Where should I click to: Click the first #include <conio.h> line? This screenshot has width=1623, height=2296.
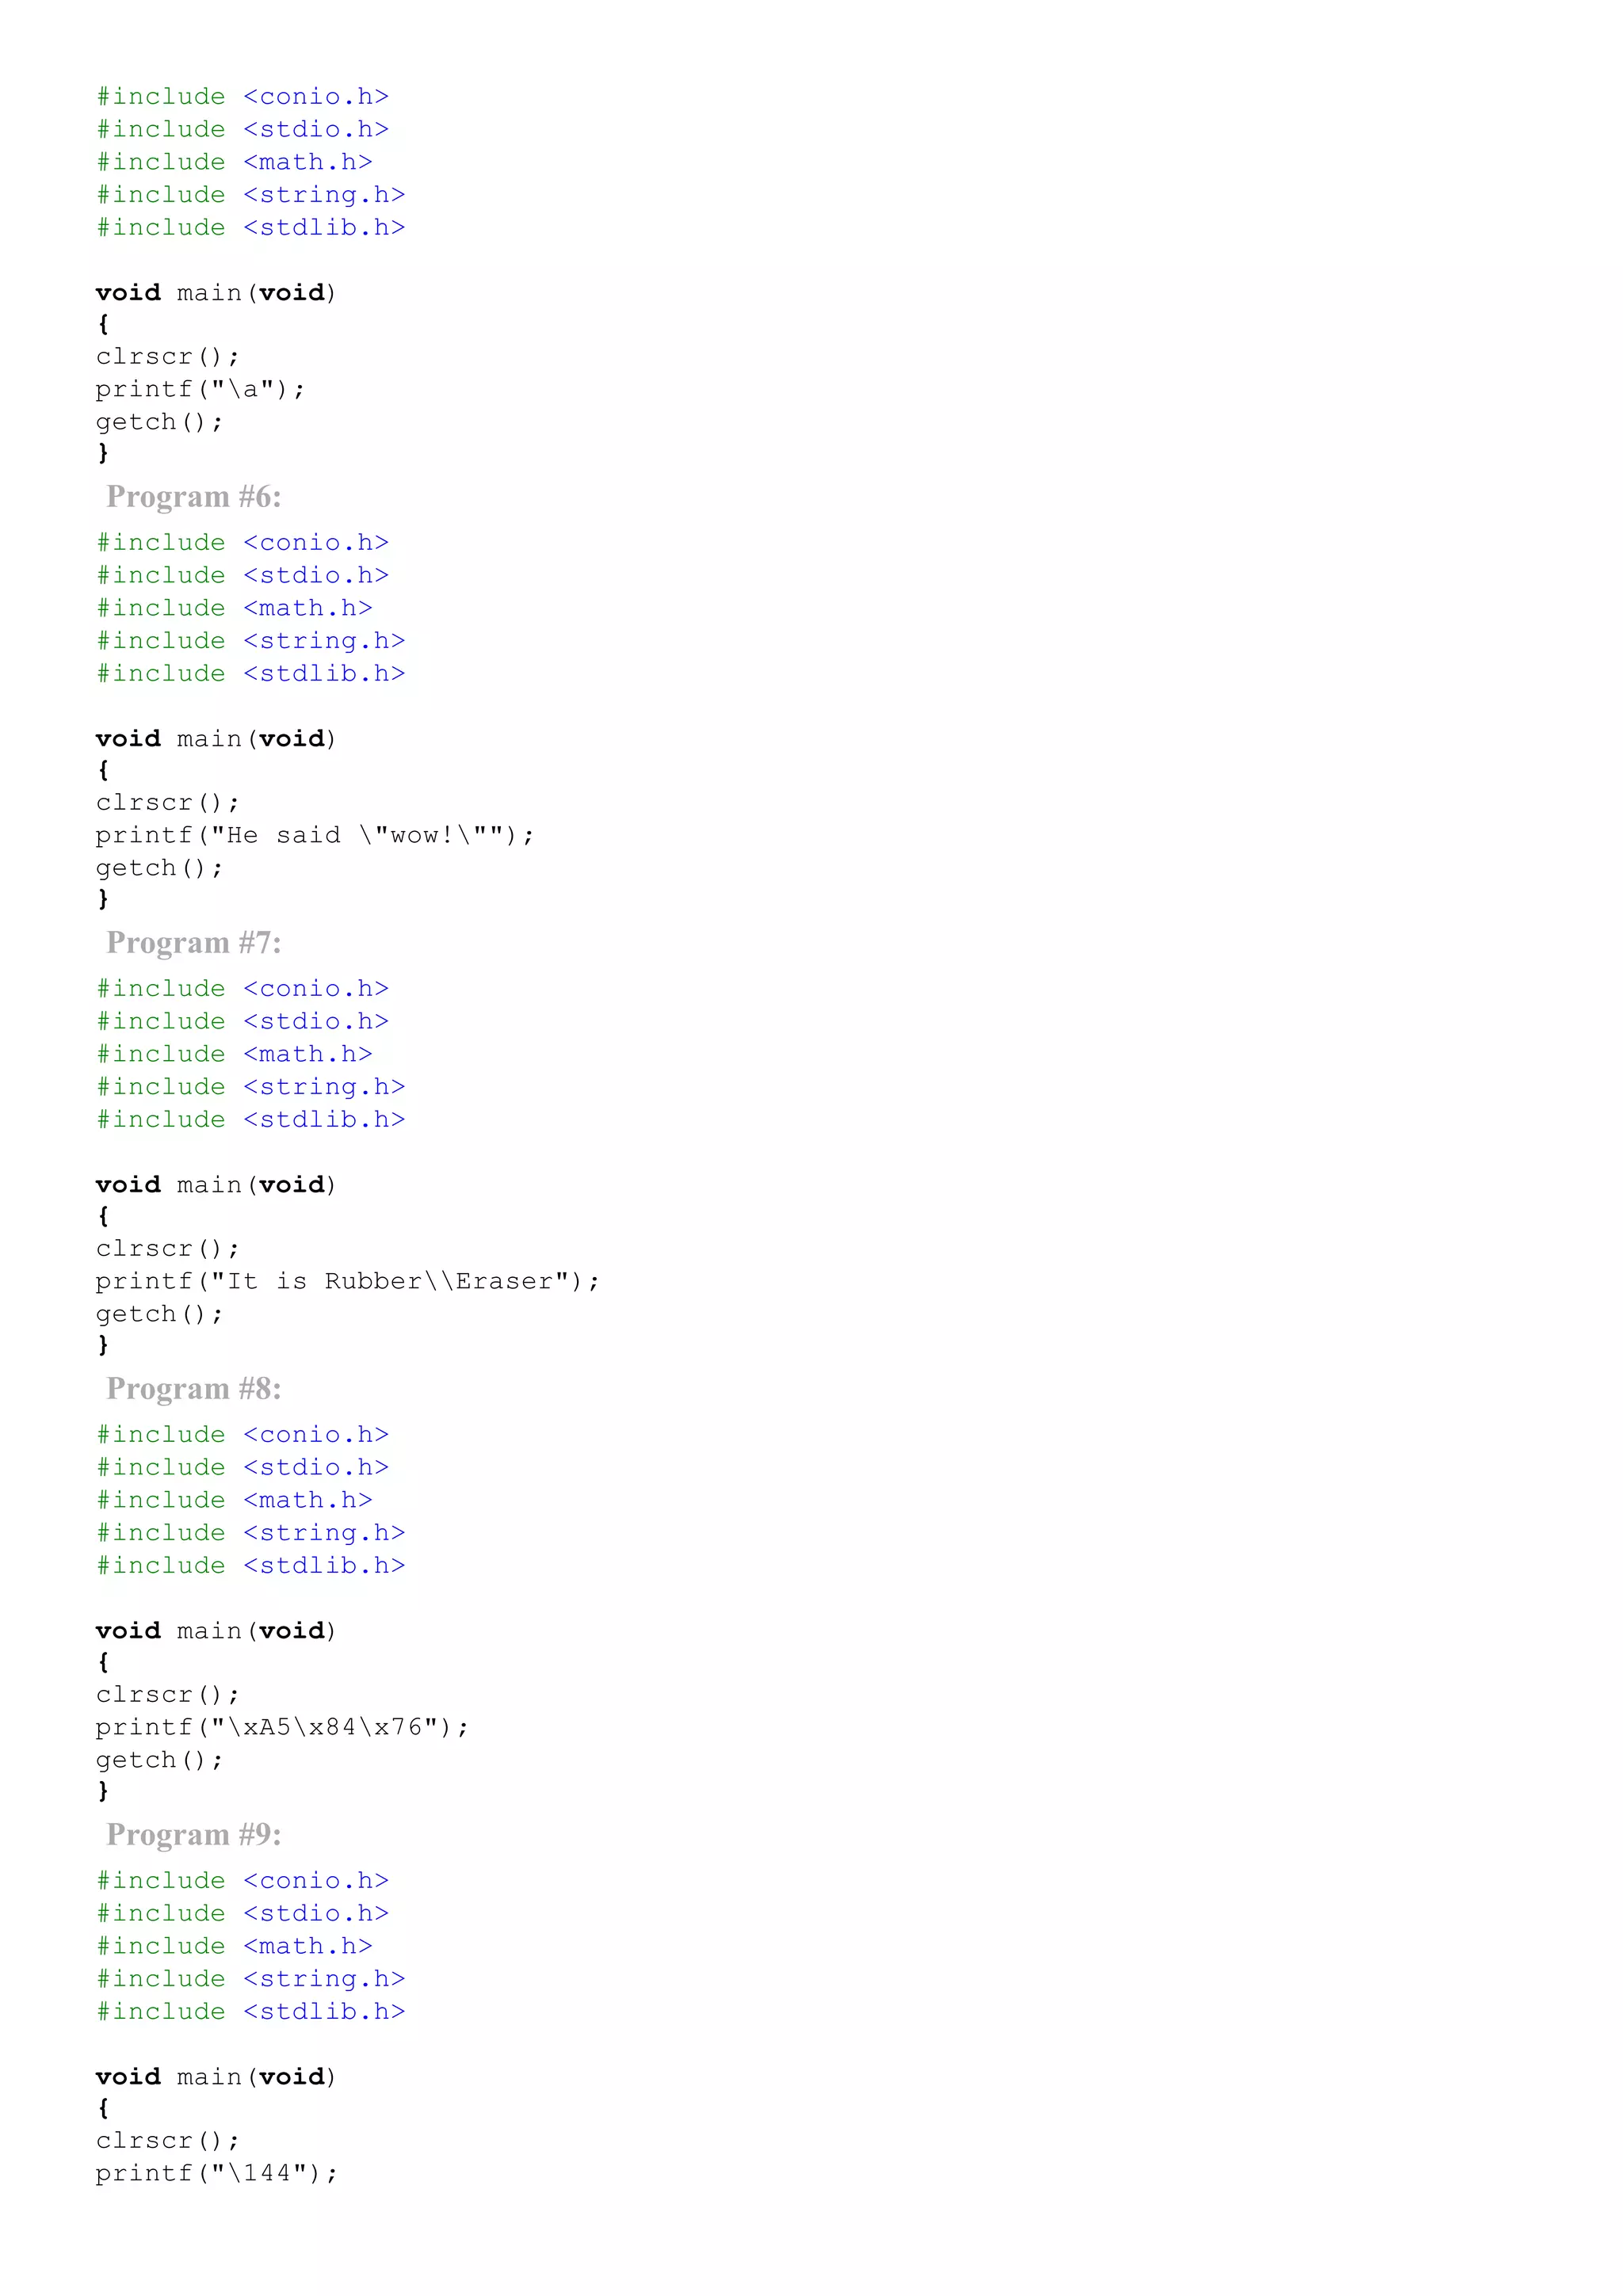[242, 97]
